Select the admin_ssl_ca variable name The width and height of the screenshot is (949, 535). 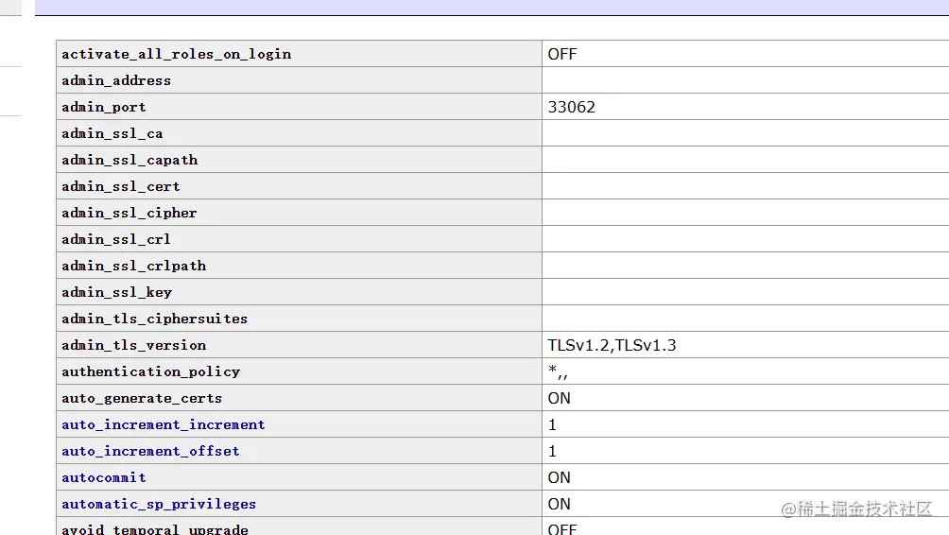coord(112,134)
